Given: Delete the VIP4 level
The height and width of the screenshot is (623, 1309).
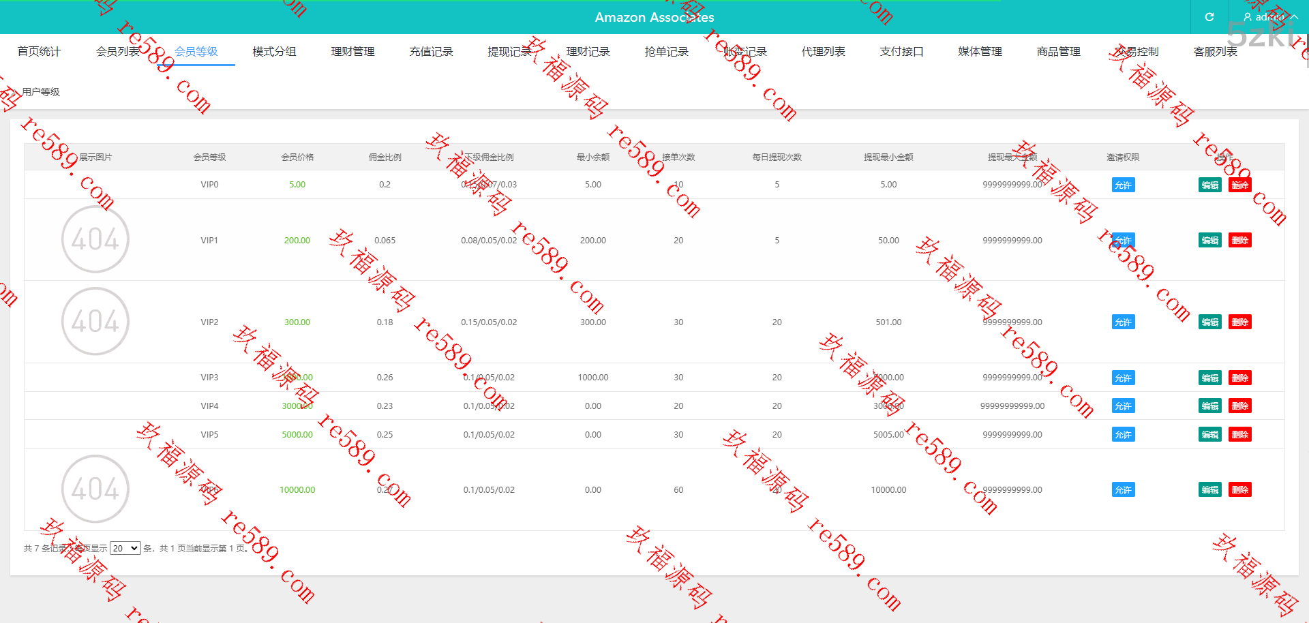Looking at the screenshot, I should click(1240, 406).
